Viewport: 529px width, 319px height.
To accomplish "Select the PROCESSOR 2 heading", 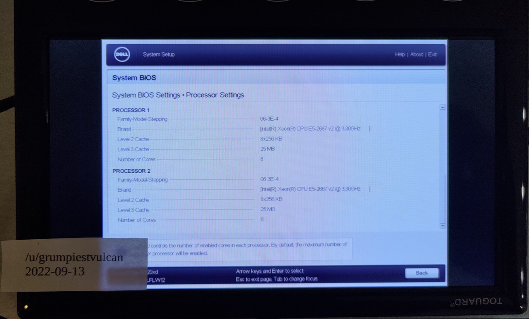I will [131, 171].
